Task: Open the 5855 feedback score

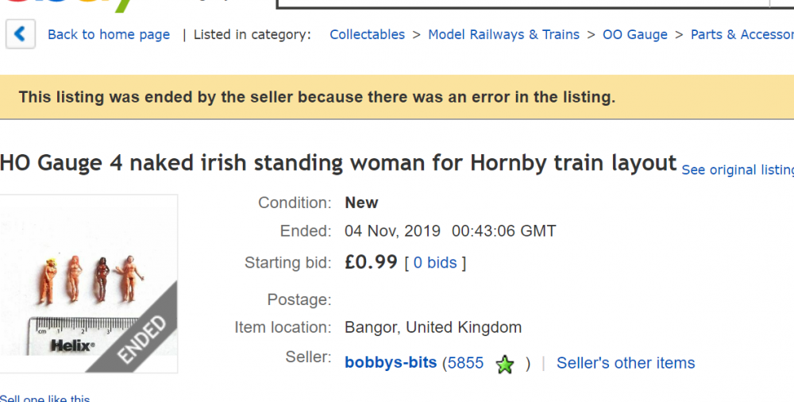Action: click(465, 363)
